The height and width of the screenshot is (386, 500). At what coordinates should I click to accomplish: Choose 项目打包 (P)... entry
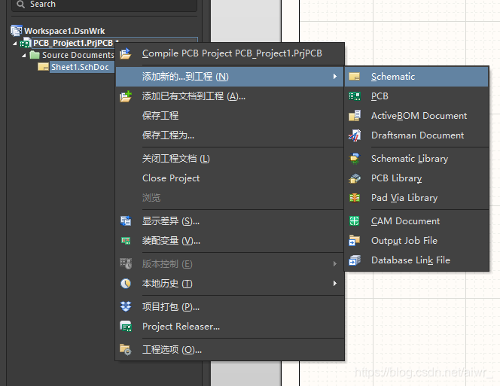230,307
